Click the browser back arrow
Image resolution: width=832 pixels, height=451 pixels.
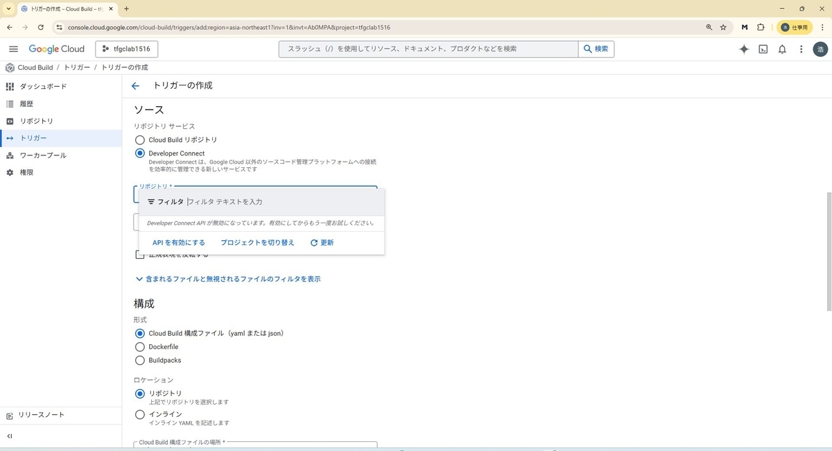[9, 27]
